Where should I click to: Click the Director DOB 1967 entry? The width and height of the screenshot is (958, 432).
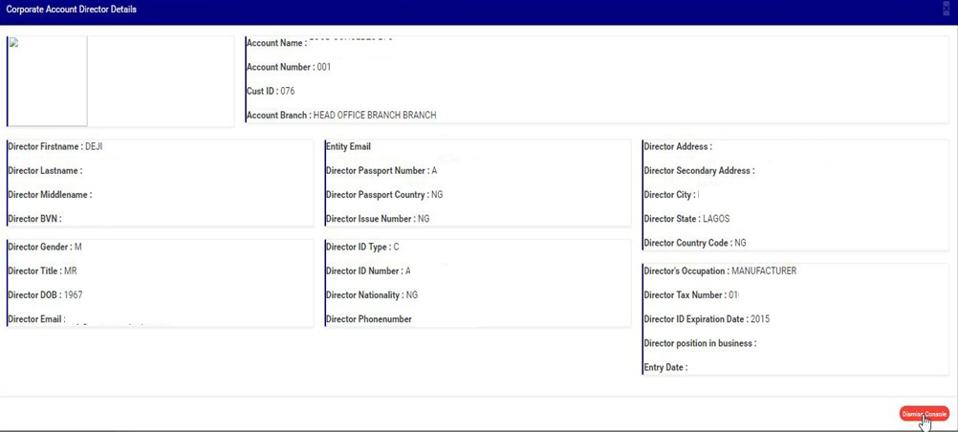pos(45,295)
